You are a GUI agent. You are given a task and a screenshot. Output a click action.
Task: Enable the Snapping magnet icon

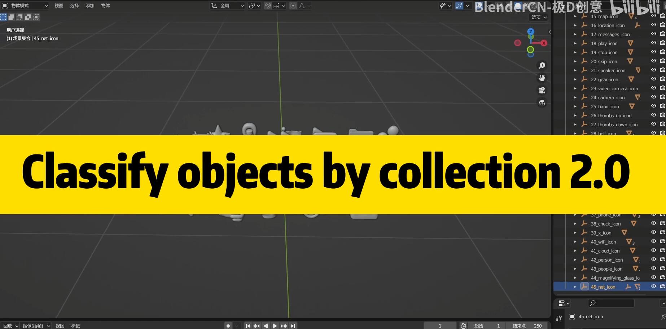(267, 5)
